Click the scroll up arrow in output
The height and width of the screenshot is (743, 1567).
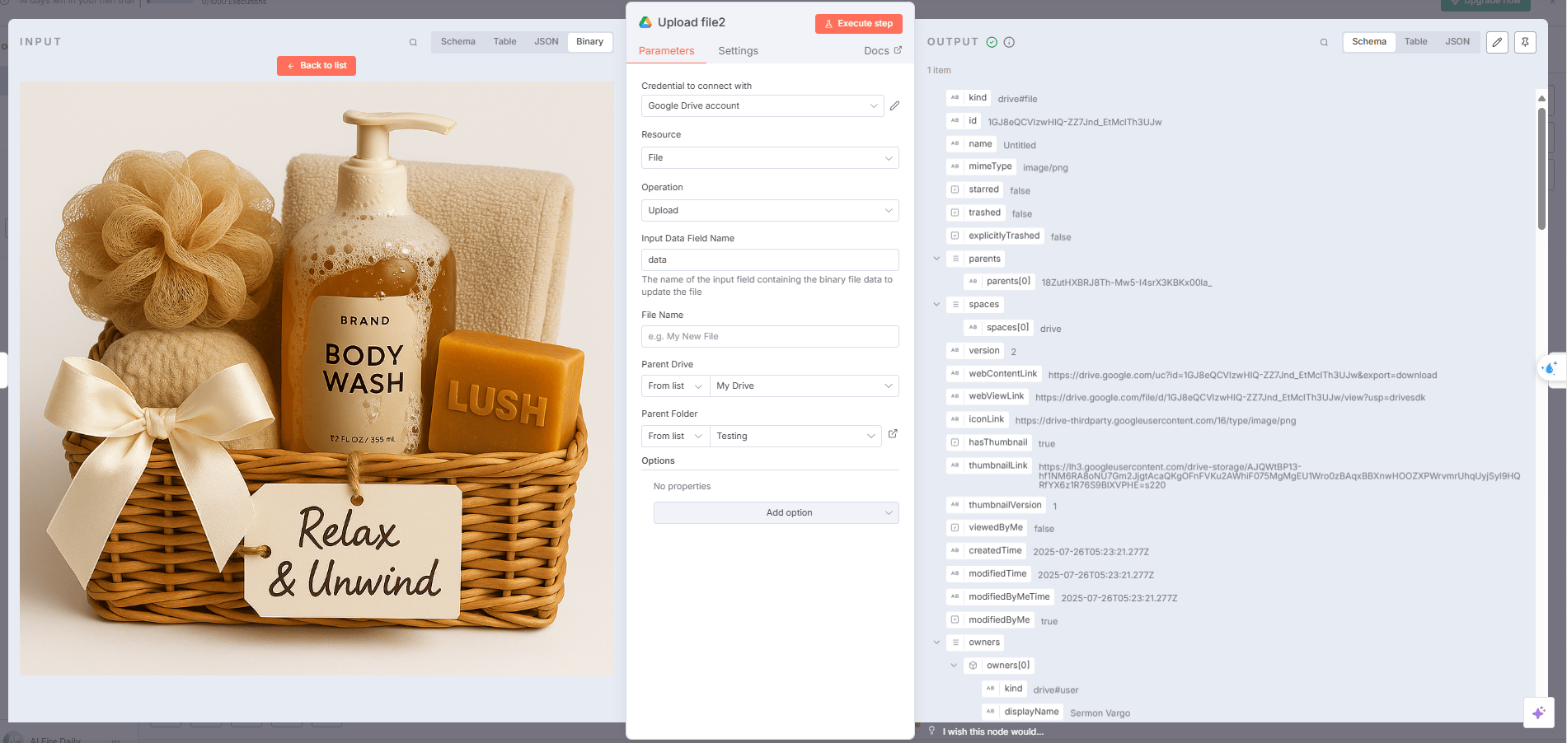point(1541,98)
